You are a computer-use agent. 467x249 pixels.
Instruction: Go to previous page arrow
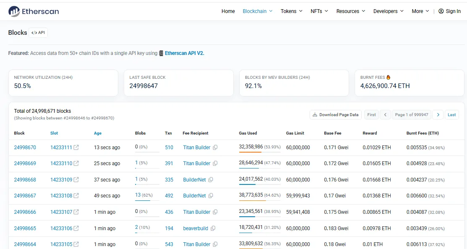click(x=385, y=114)
